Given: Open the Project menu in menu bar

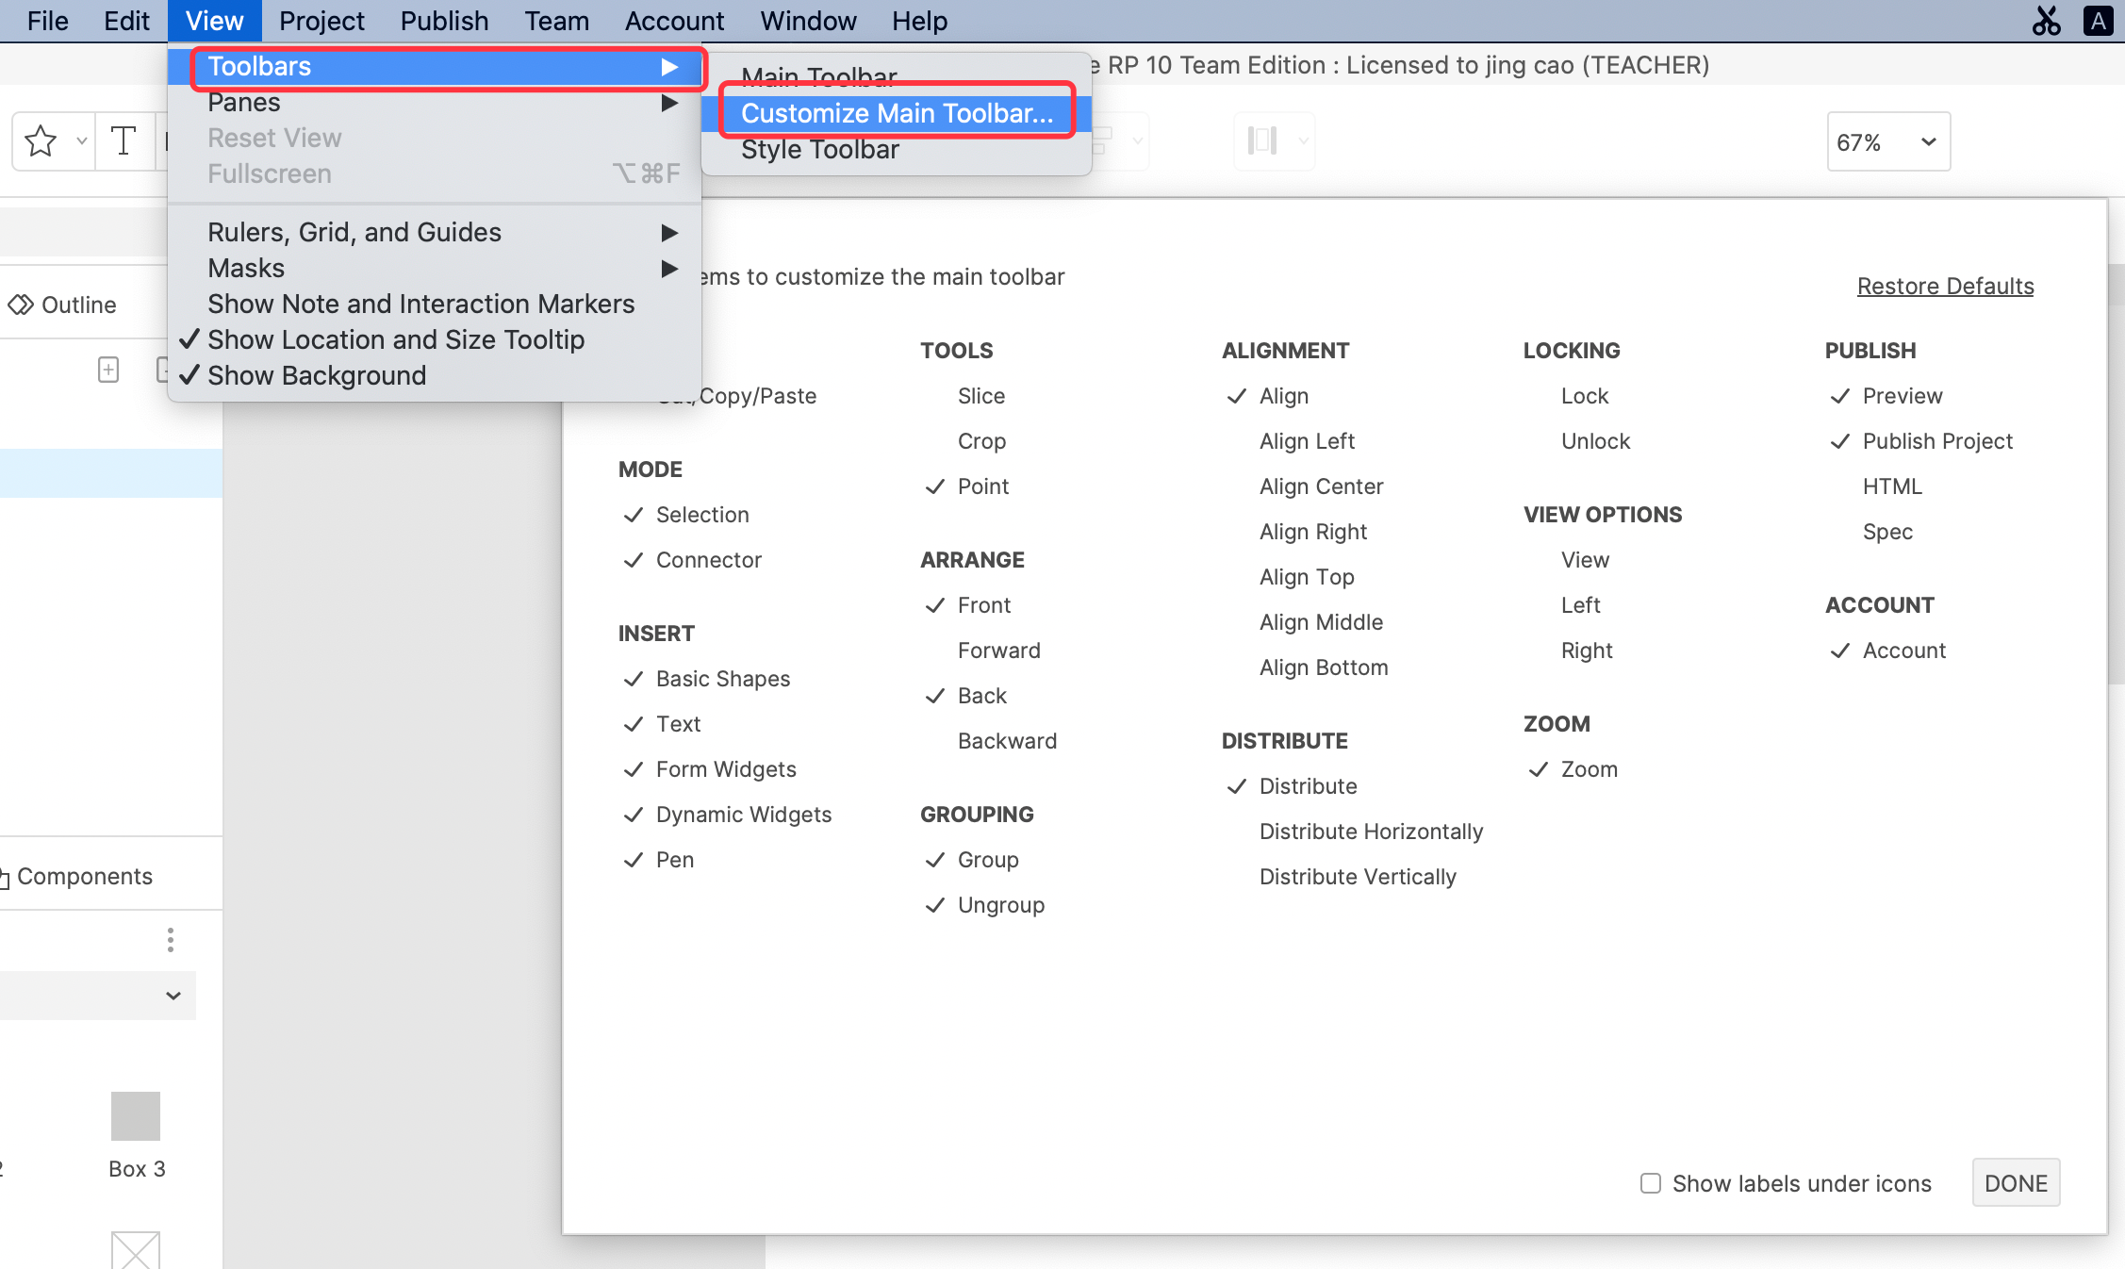Looking at the screenshot, I should (321, 21).
